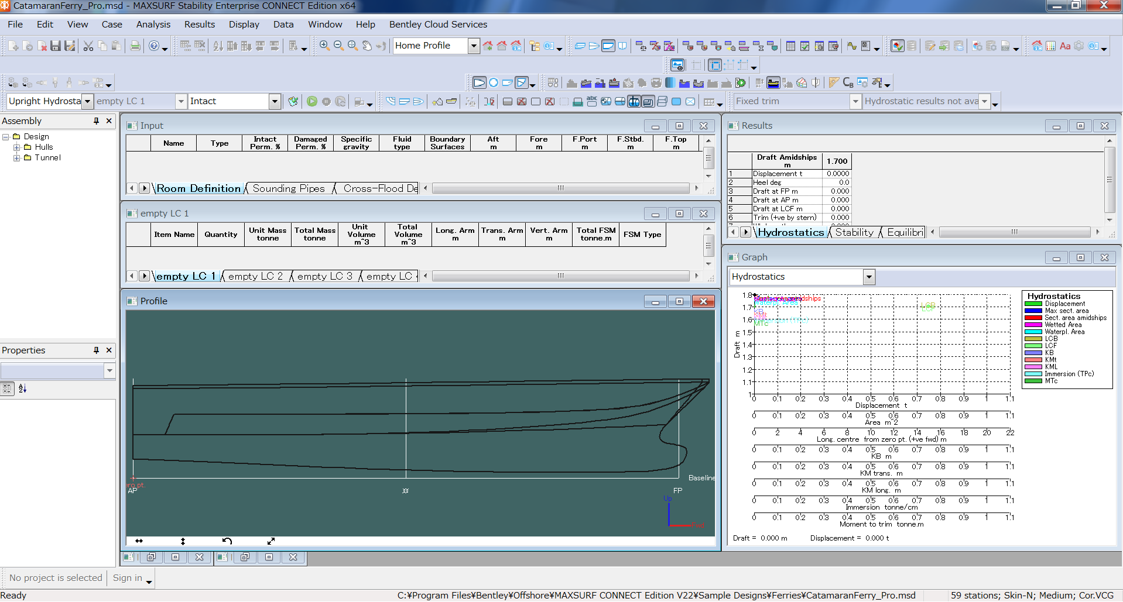Click the circular Plan view icon
This screenshot has width=1123, height=602.
(x=494, y=83)
